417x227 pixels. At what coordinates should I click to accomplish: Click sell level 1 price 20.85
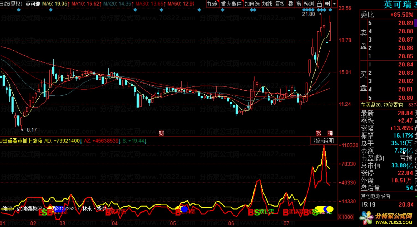(x=406, y=56)
